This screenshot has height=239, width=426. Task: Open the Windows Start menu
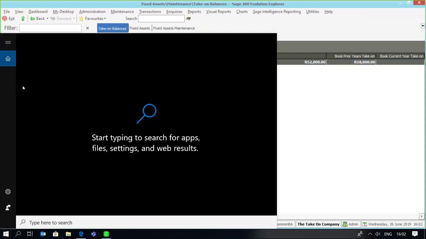(x=6, y=234)
